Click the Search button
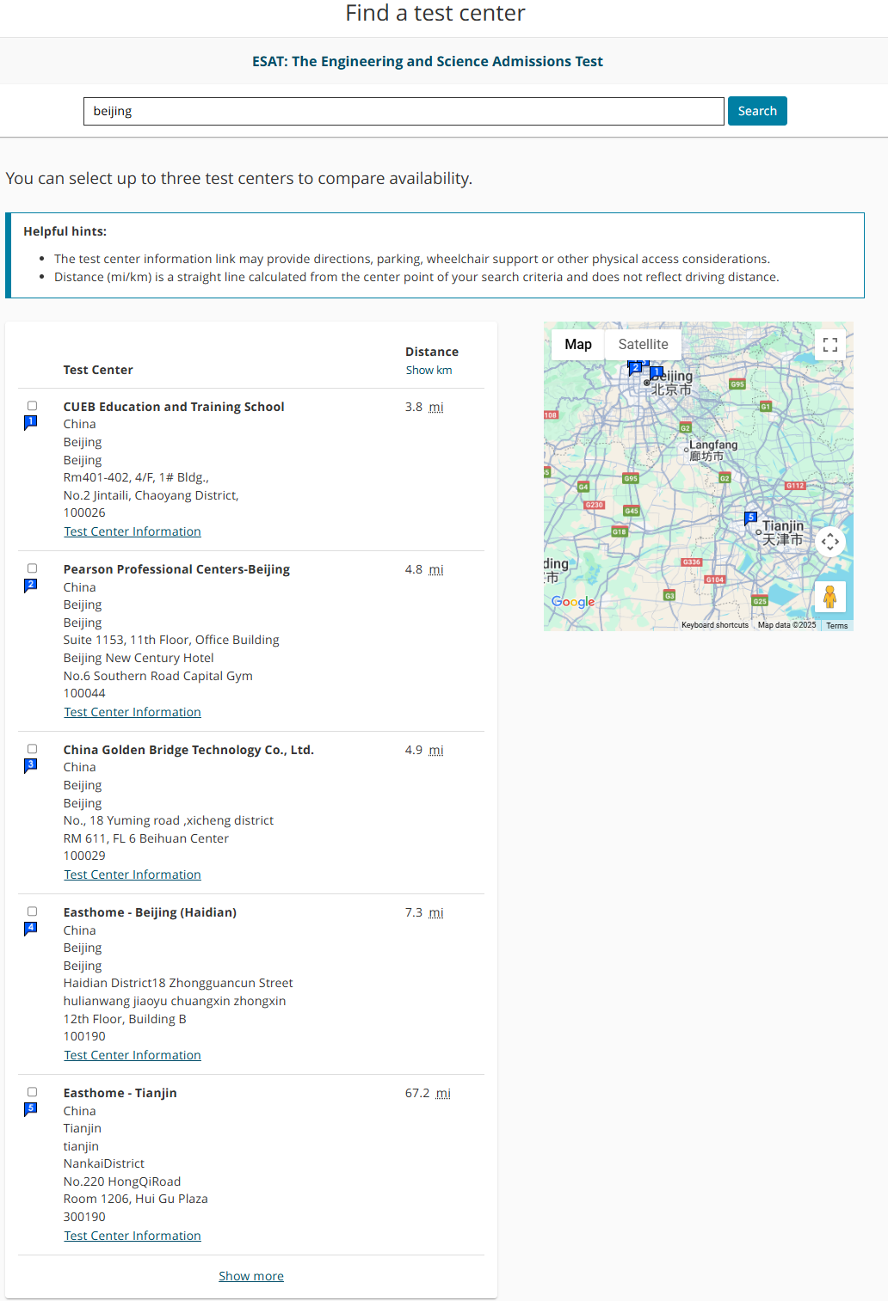 point(757,111)
